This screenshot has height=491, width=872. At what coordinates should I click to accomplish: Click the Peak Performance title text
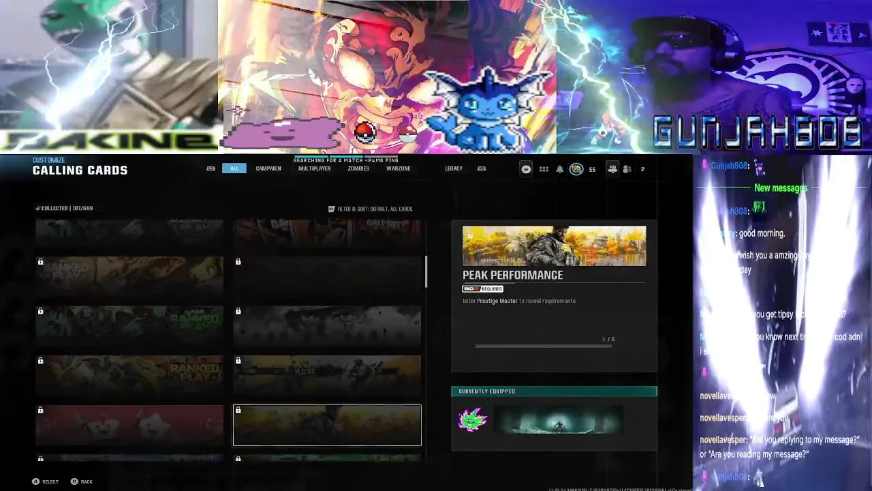click(x=513, y=275)
